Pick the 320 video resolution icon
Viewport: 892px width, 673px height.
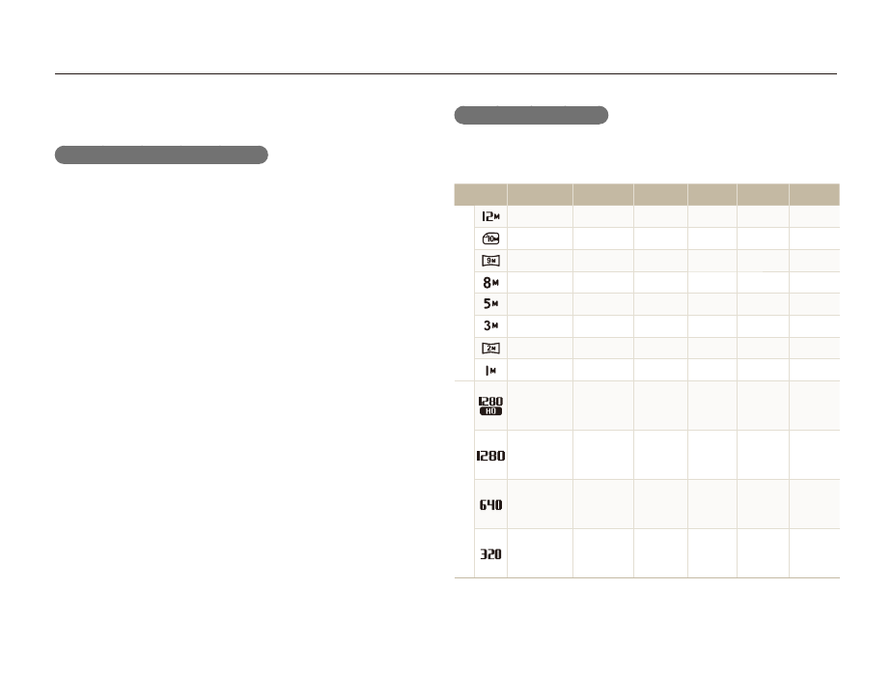pyautogui.click(x=490, y=554)
